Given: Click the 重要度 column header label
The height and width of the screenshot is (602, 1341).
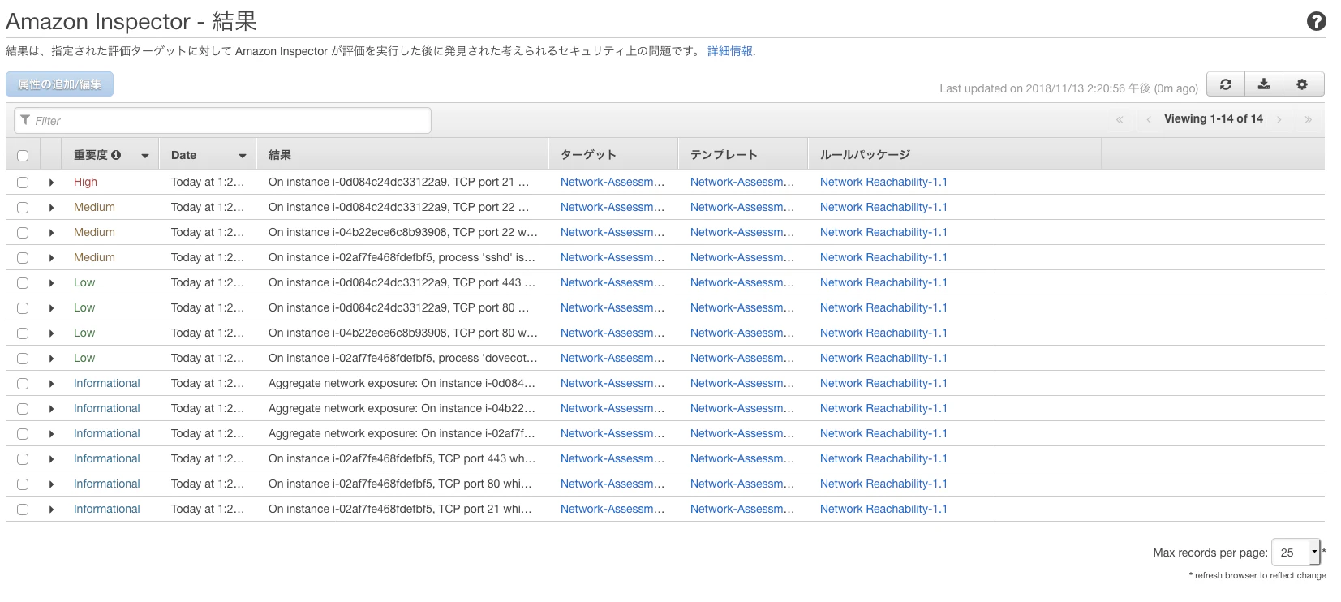Looking at the screenshot, I should tap(90, 155).
